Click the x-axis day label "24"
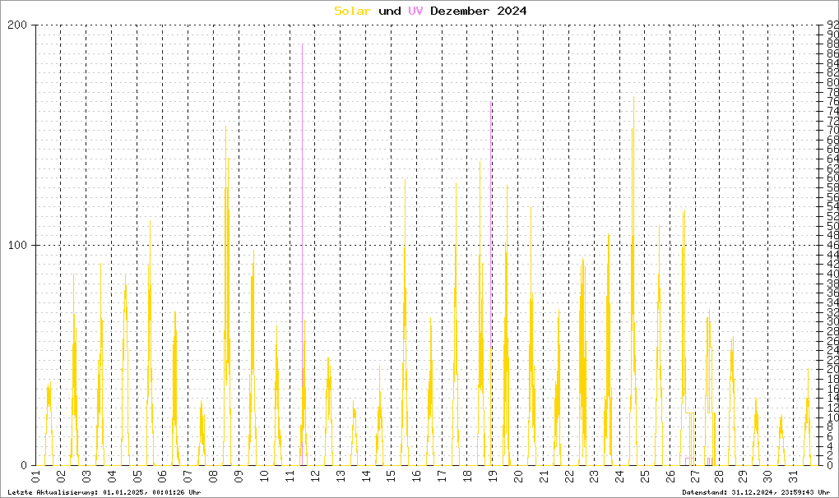The height and width of the screenshot is (498, 839). click(619, 477)
